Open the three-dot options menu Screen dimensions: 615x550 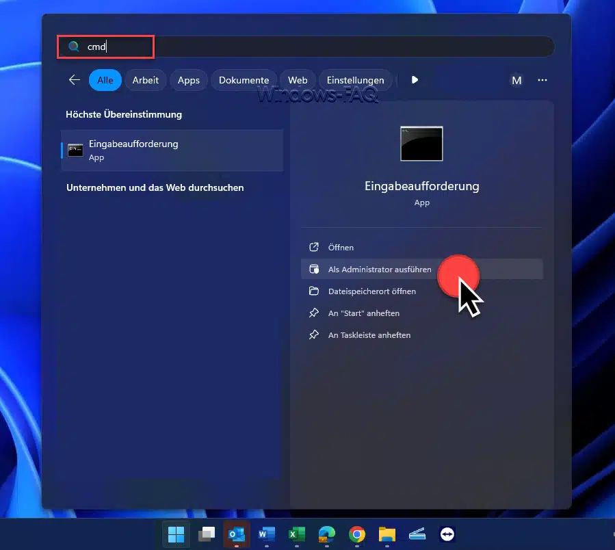click(542, 80)
